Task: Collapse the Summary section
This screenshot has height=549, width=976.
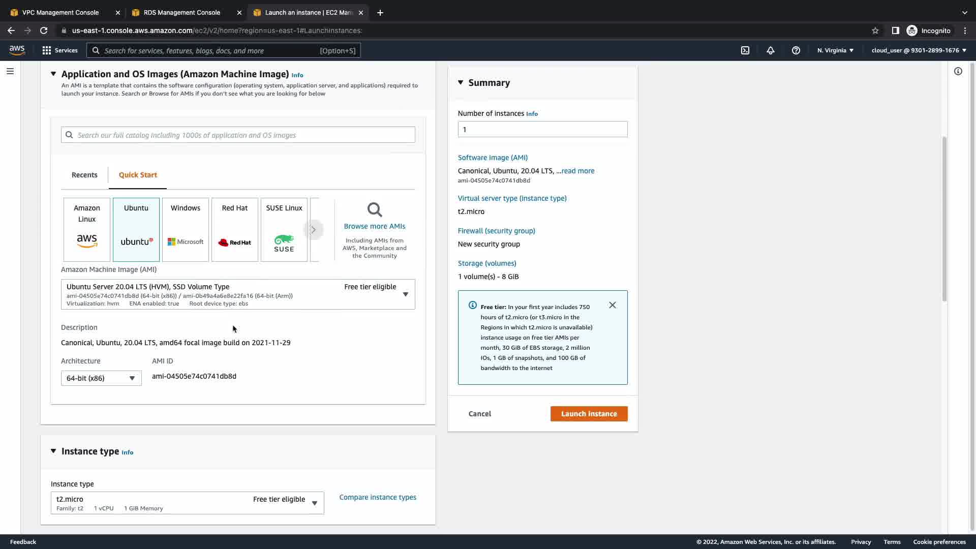Action: click(x=461, y=82)
